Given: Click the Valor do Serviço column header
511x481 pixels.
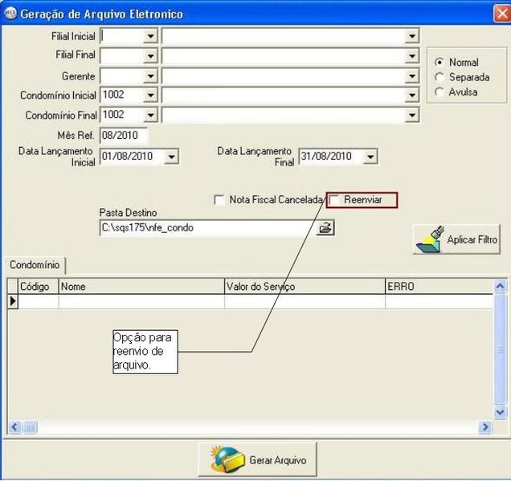Looking at the screenshot, I should click(x=303, y=286).
